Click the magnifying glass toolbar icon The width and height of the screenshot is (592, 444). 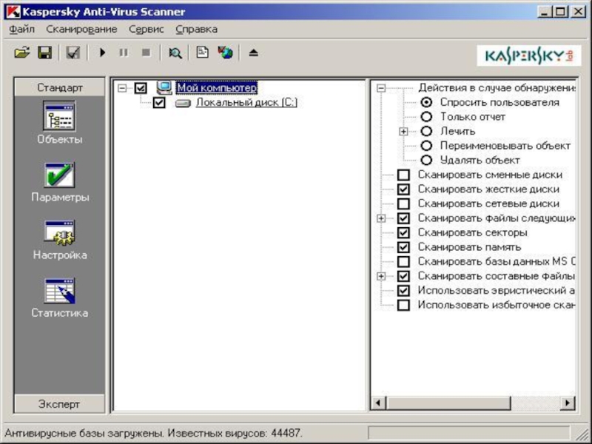175,53
